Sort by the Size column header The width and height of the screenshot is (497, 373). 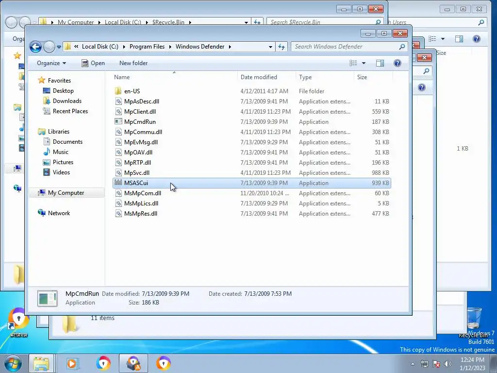pyautogui.click(x=362, y=77)
